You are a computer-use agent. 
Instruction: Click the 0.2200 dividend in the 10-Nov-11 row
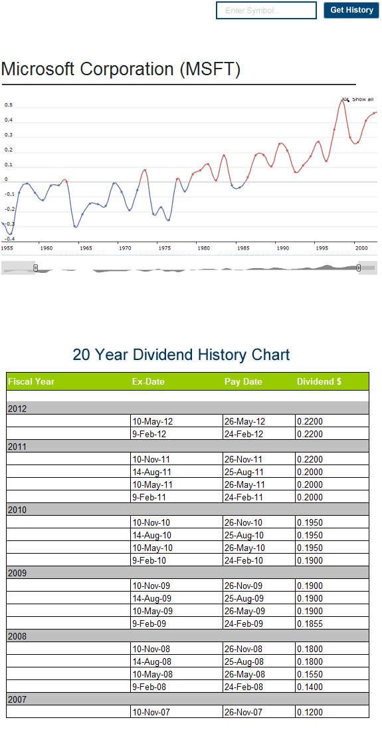click(332, 459)
